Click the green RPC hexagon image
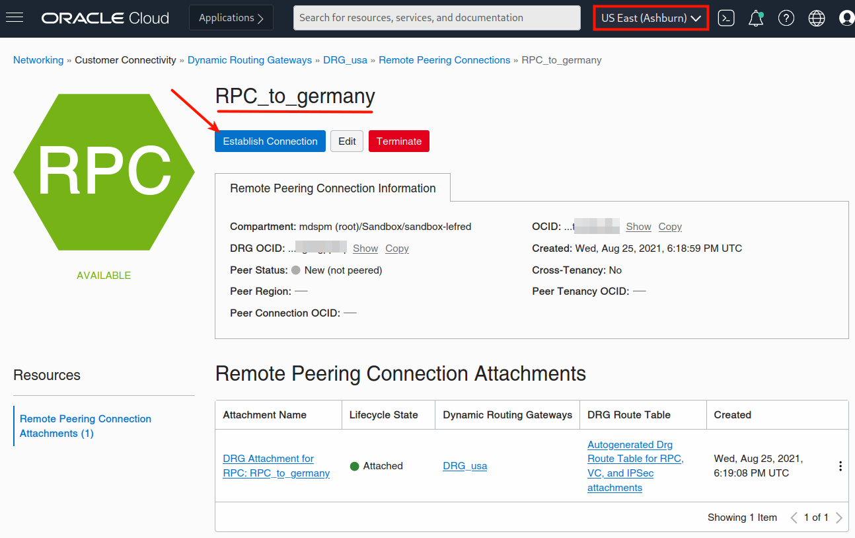Viewport: 855px width, 538px height. [104, 172]
